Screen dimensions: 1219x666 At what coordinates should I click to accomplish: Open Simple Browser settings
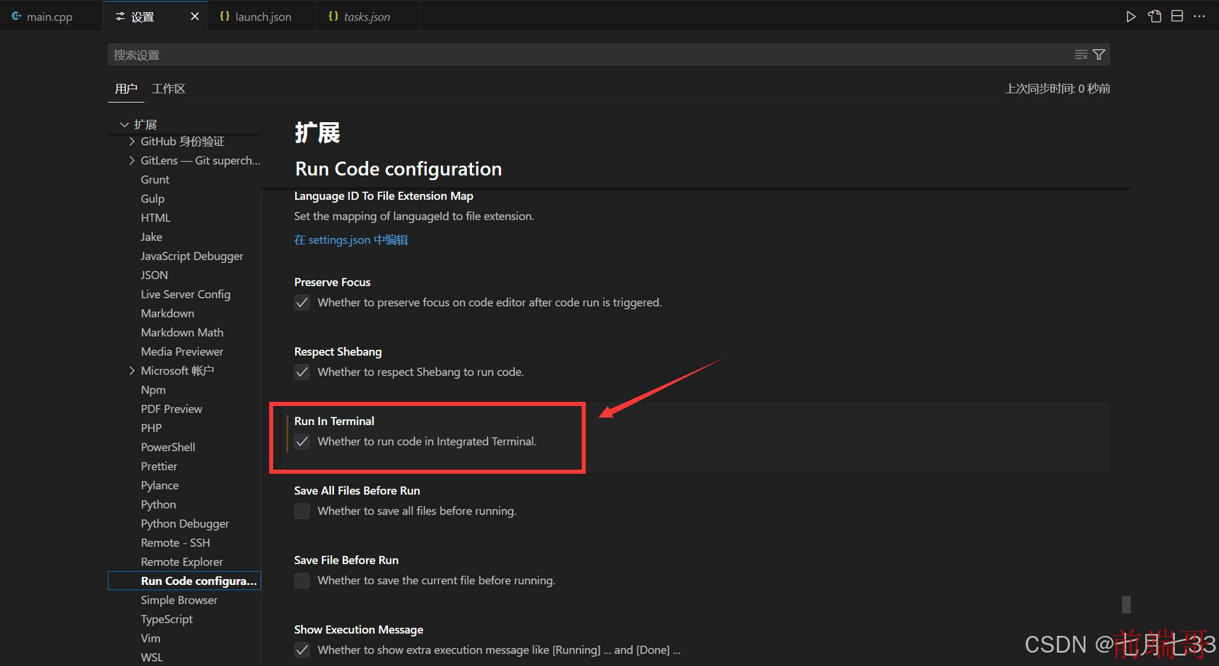click(x=184, y=600)
